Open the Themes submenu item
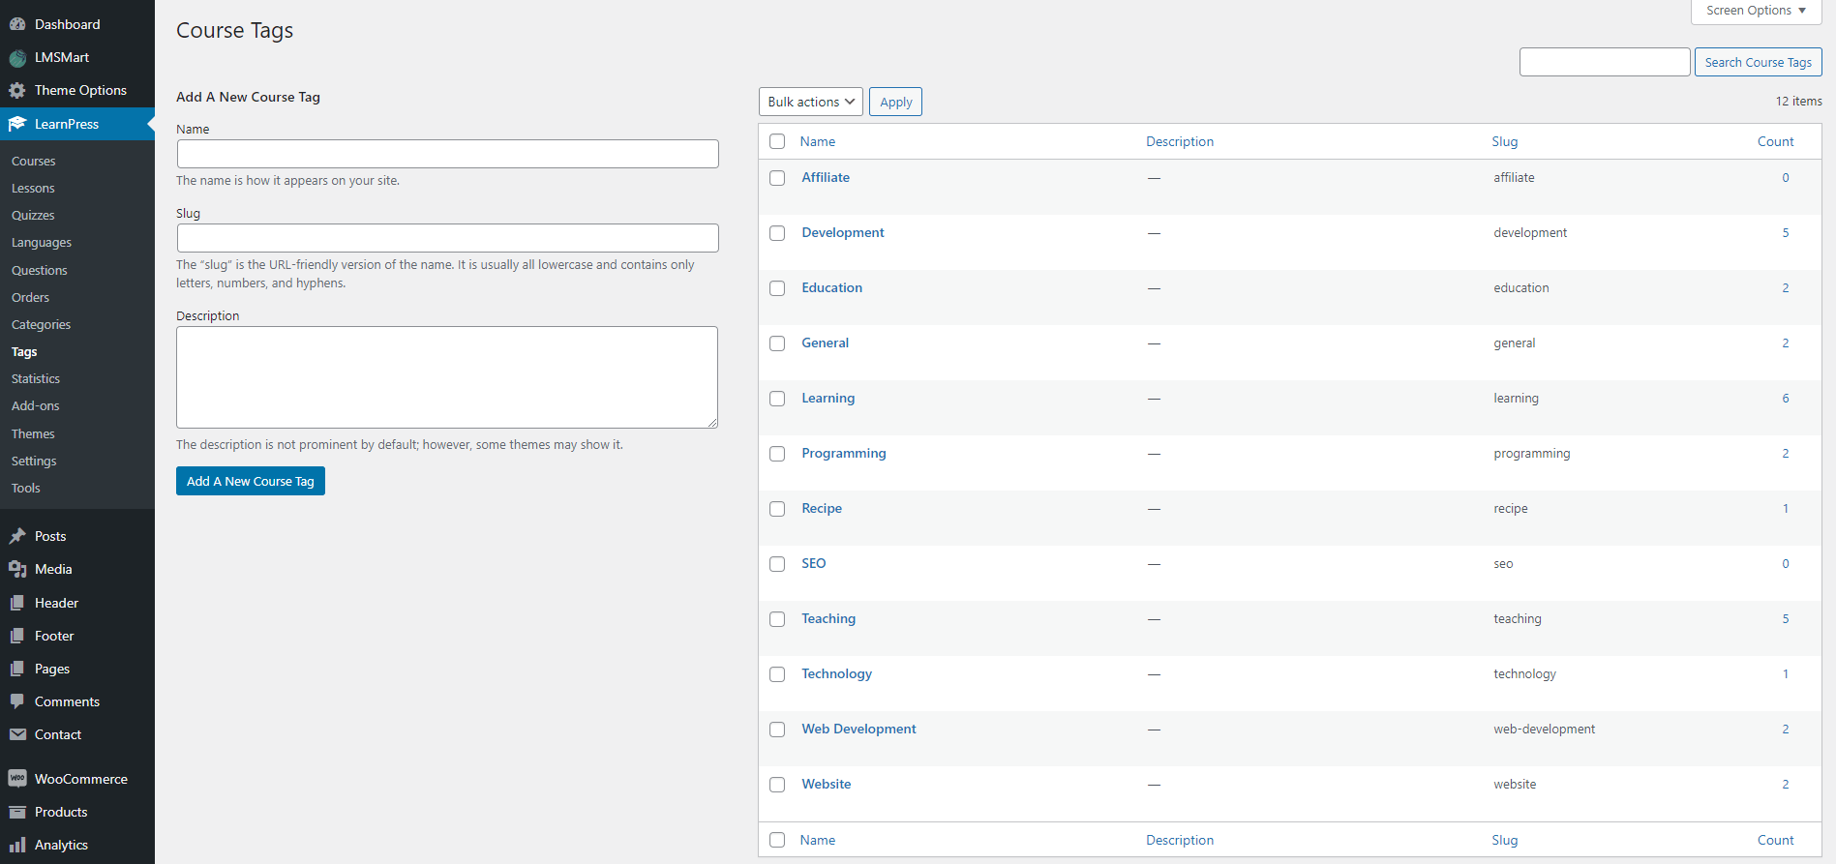1836x864 pixels. 33,433
